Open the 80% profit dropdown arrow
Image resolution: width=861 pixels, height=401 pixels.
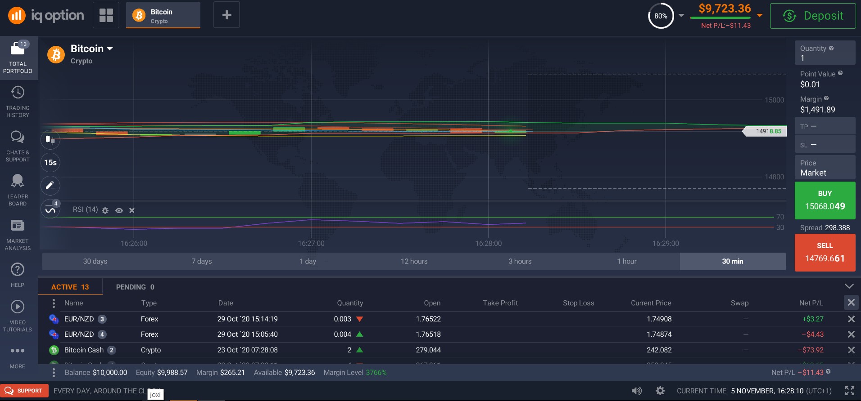click(681, 15)
